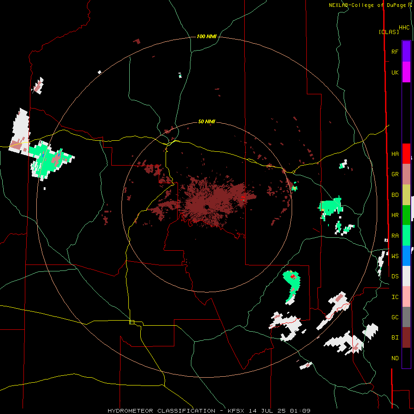Click the ND black legend swatch
Viewport: 414px width, 414px height.
[x=406, y=358]
